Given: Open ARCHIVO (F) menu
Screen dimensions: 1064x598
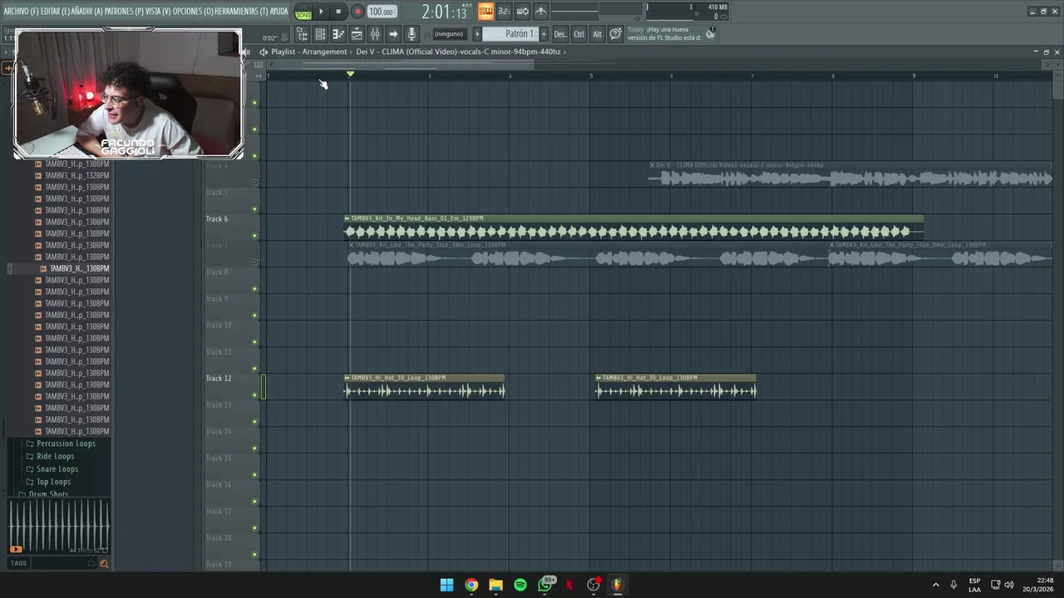Looking at the screenshot, I should (21, 12).
